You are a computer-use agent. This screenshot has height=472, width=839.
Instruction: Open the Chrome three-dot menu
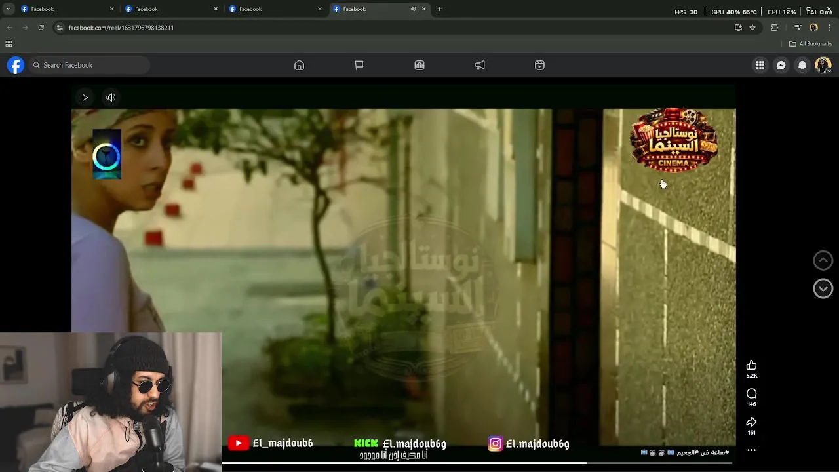829,28
